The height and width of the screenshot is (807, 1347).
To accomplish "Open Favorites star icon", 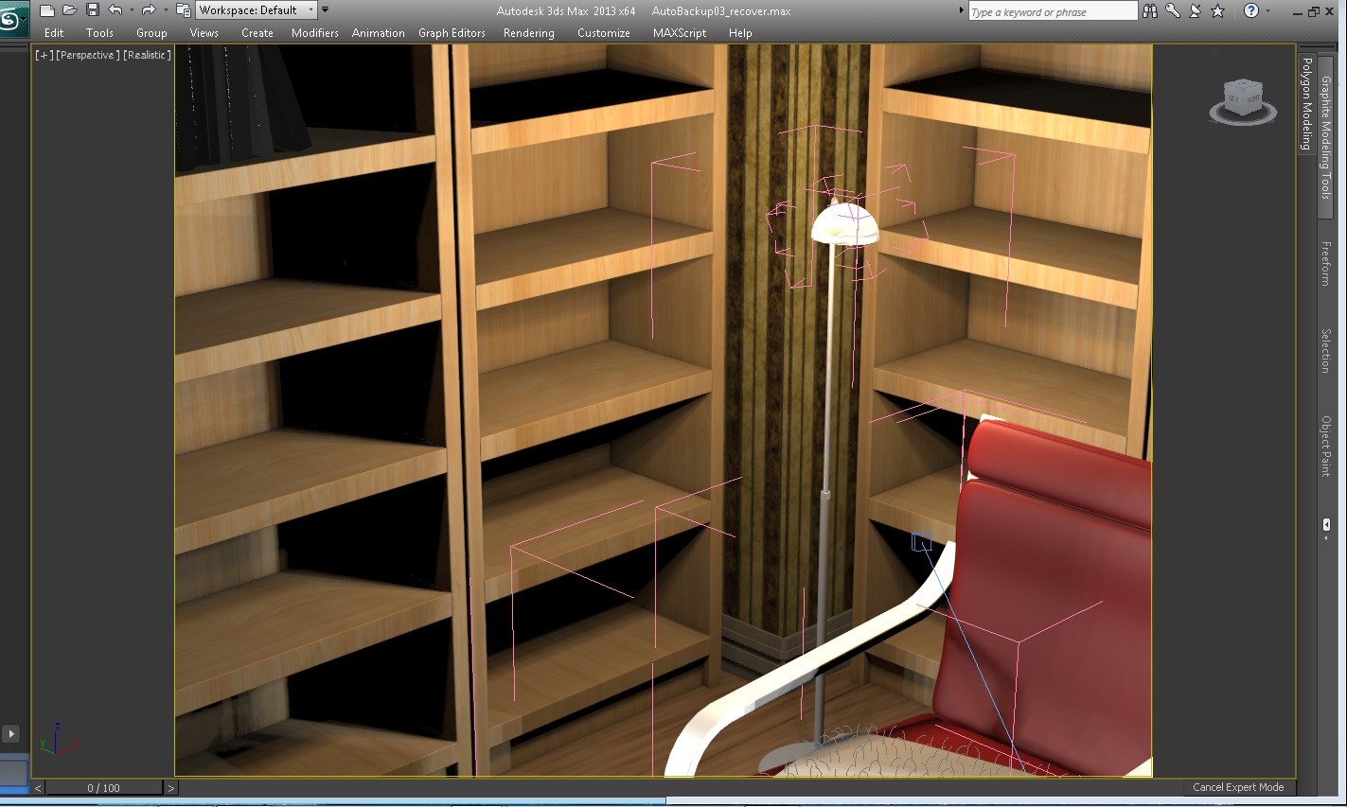I will 1218,11.
